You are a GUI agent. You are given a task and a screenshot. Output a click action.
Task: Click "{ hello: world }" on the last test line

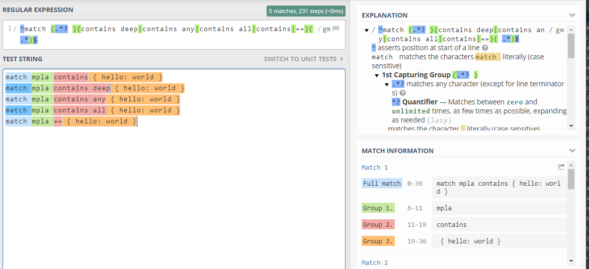(x=102, y=121)
